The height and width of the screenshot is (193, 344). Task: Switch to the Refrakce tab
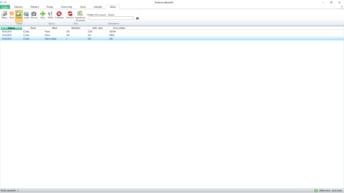(35, 7)
